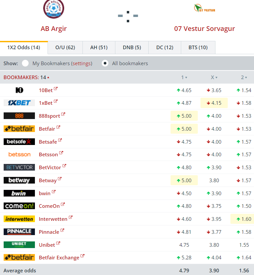This screenshot has height=275, width=254.
Task: Switch to the O/U (62) tab
Action: pyautogui.click(x=65, y=48)
